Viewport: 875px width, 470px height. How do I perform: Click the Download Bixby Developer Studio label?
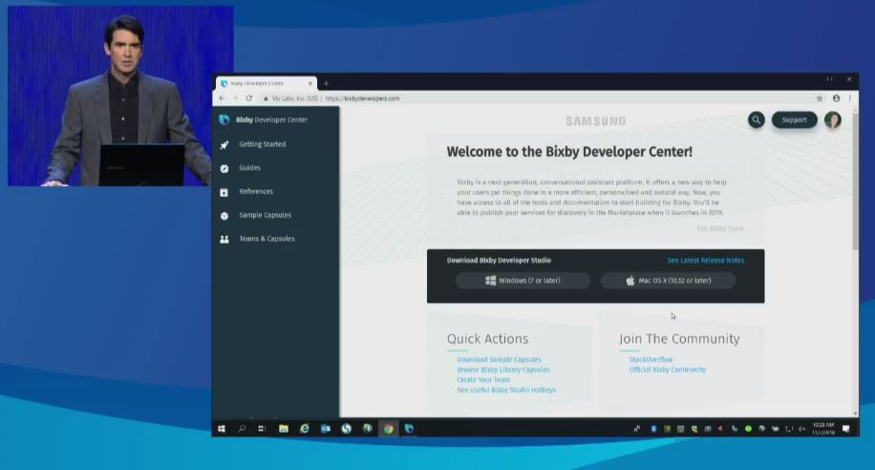(x=499, y=260)
